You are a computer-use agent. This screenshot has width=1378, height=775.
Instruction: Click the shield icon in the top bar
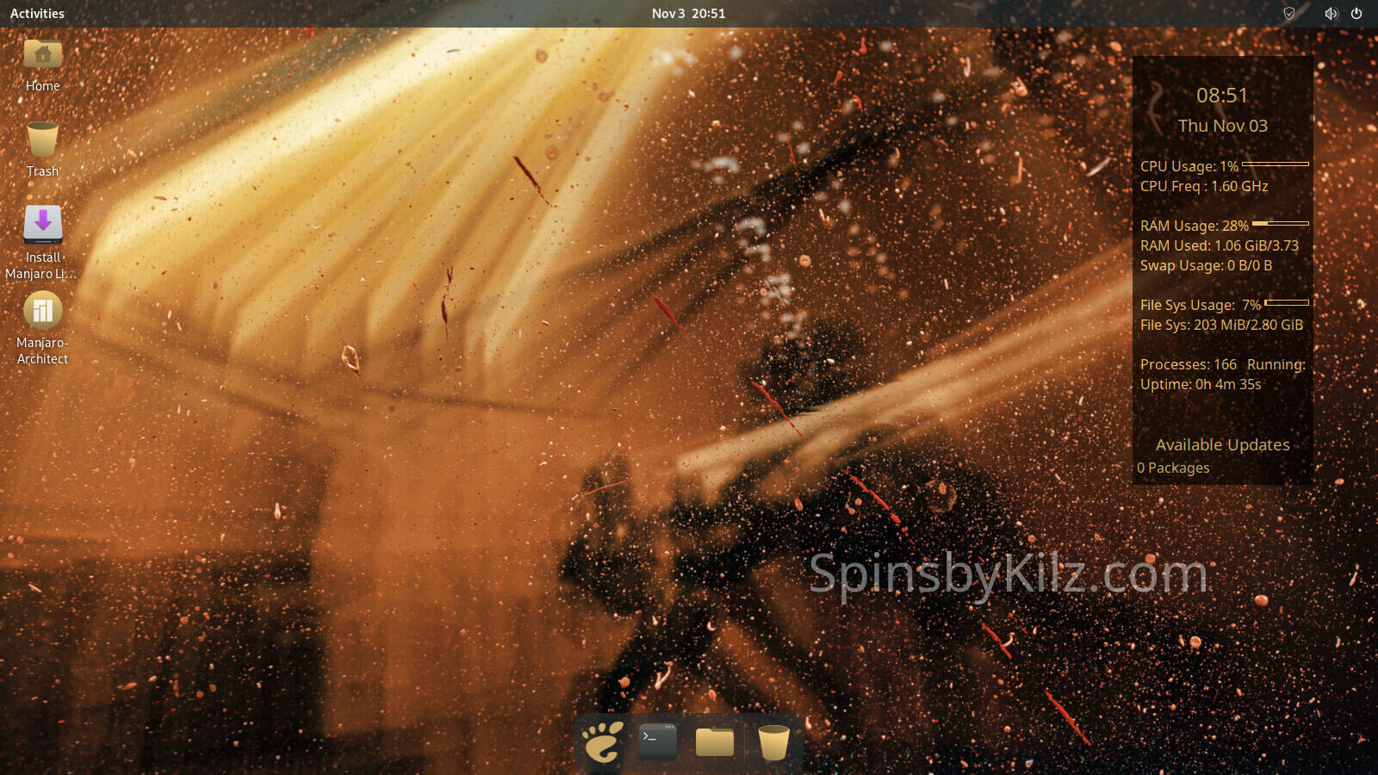point(1289,14)
